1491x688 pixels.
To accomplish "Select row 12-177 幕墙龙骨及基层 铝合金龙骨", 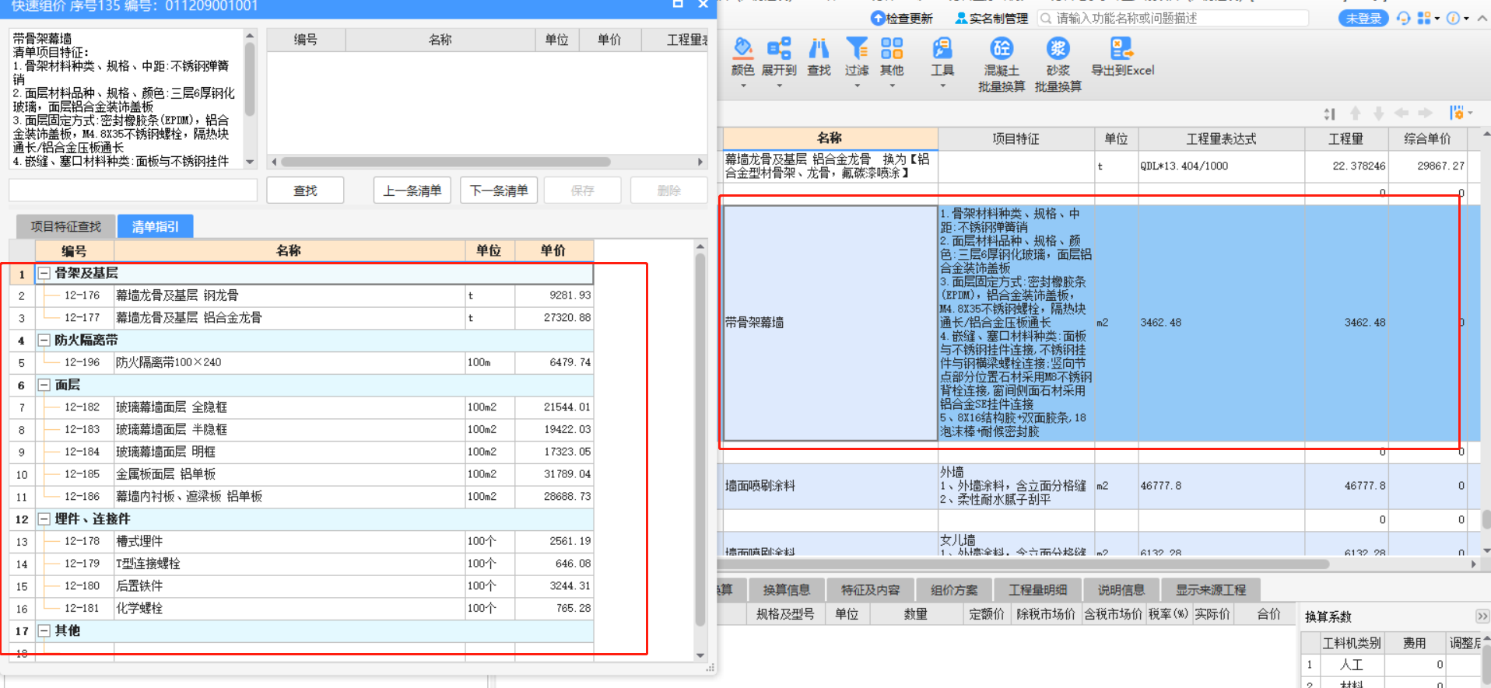I will coord(301,318).
